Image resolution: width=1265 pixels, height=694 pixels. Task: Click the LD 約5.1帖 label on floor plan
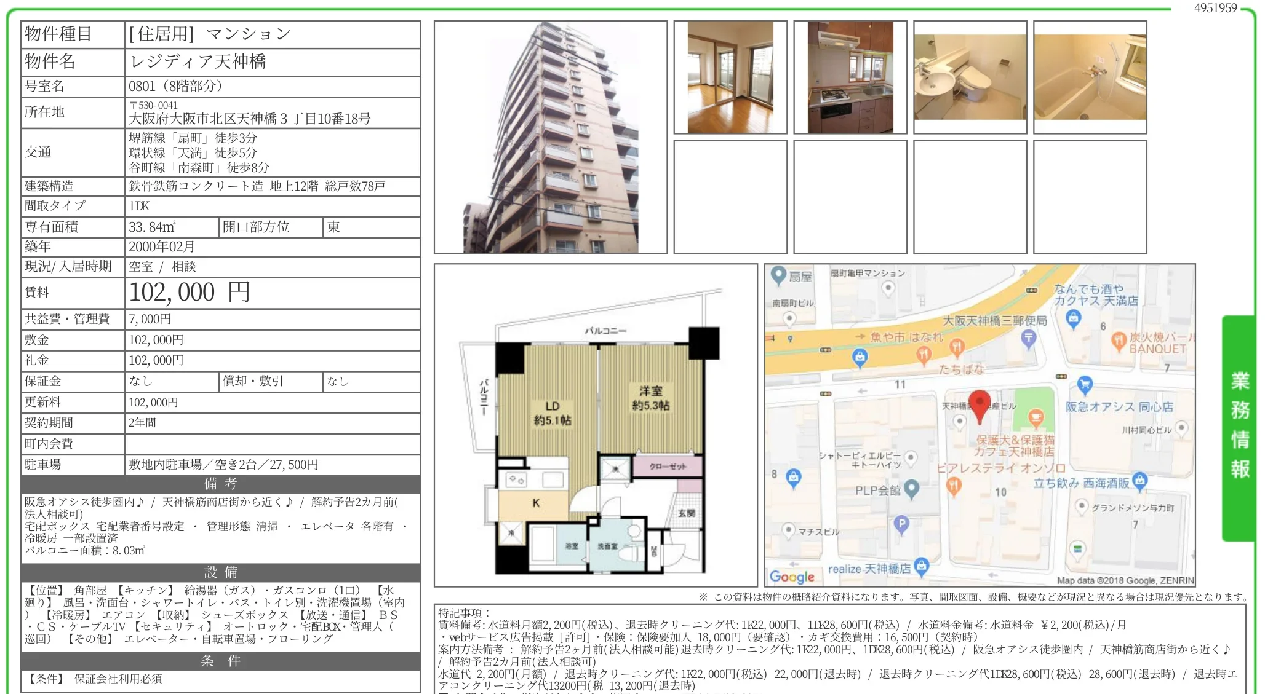click(552, 413)
